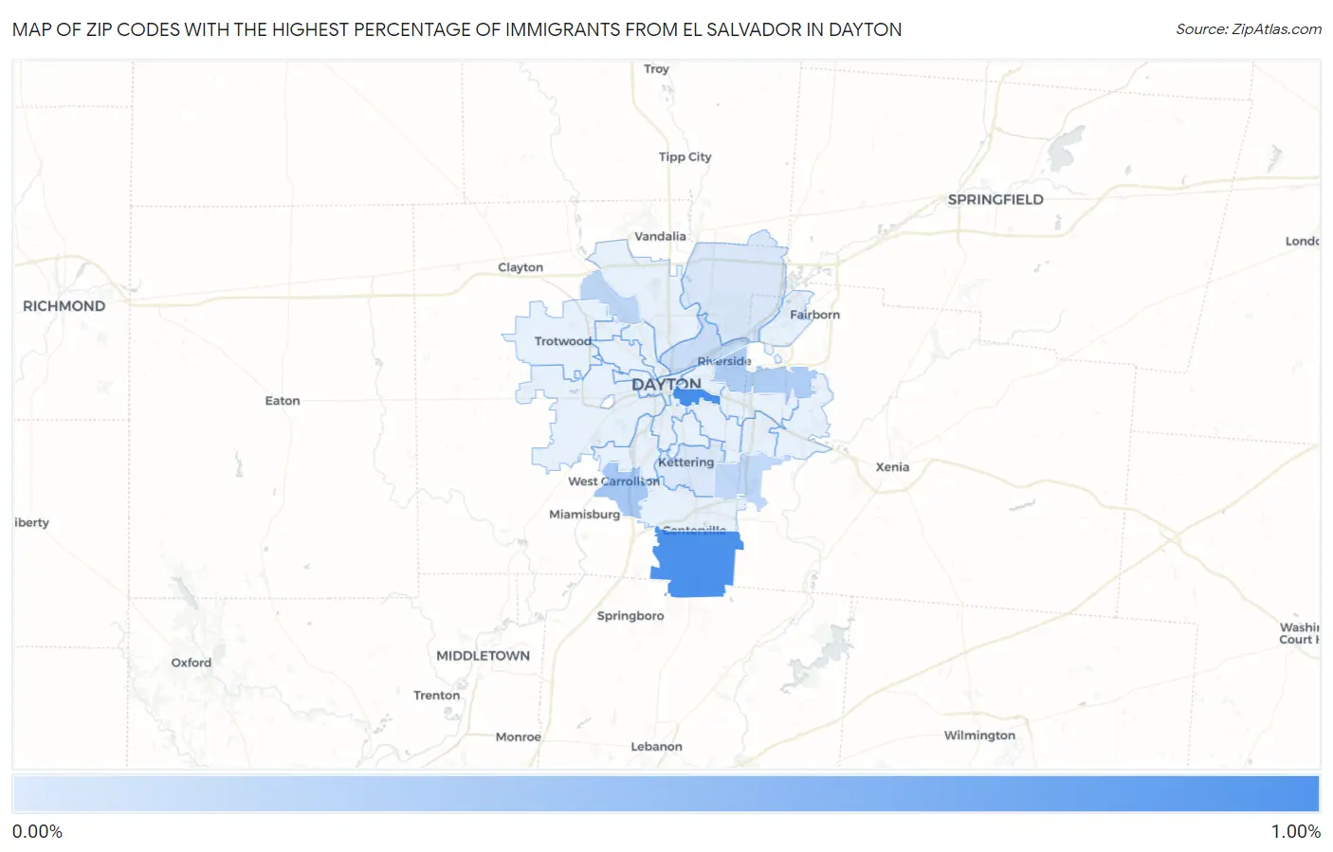Click the 0.00% legend minimum value
The height and width of the screenshot is (852, 1333).
tap(37, 832)
